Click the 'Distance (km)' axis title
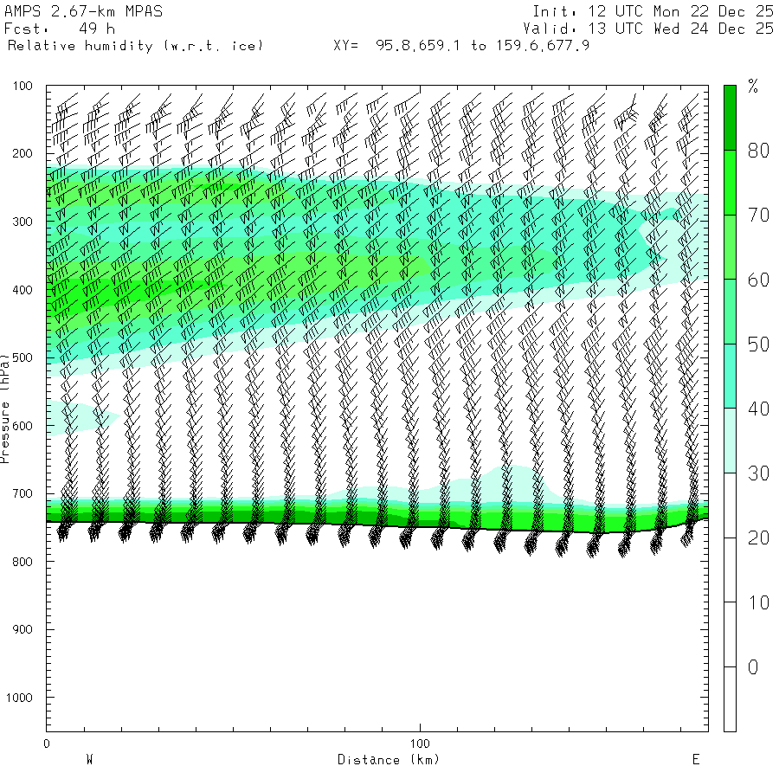 (x=389, y=760)
